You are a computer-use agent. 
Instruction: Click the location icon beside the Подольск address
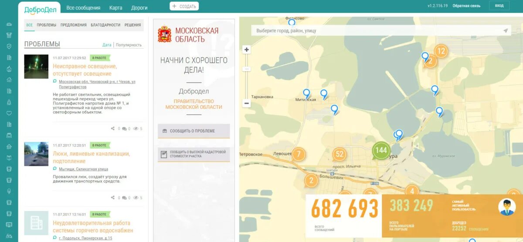[x=55, y=238]
